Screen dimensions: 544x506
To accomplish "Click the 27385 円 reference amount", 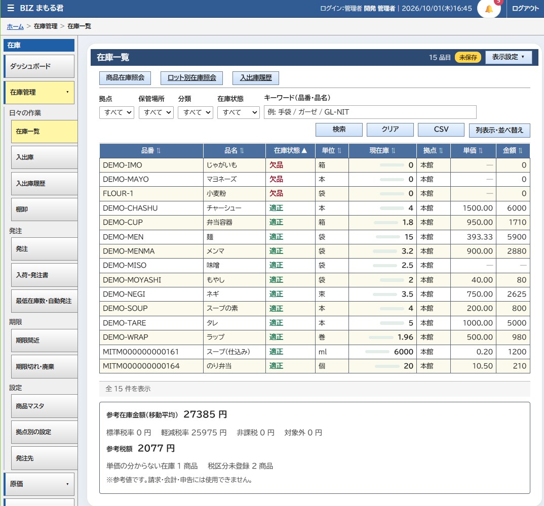I will [x=205, y=414].
